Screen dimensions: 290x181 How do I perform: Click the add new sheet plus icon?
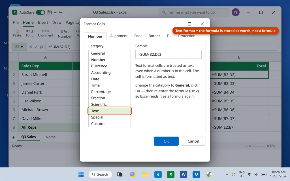pos(13,137)
